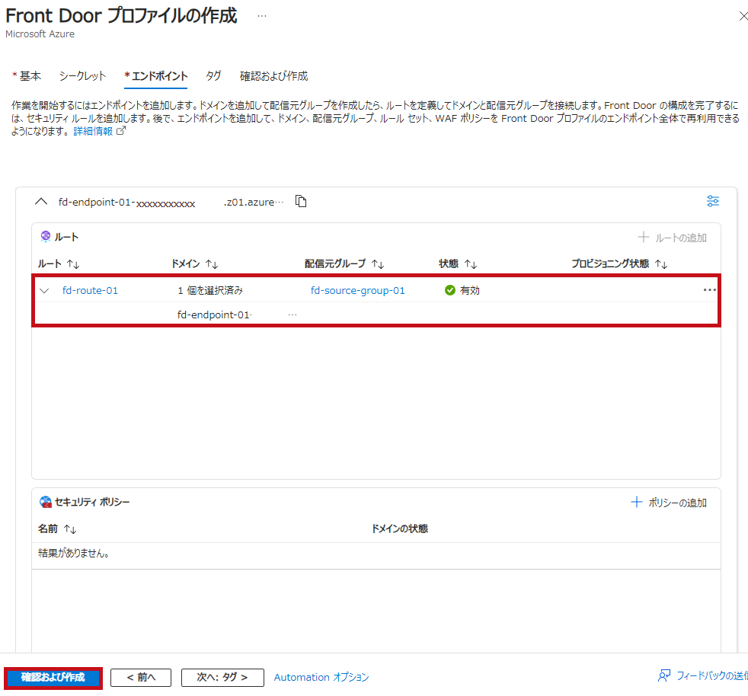The width and height of the screenshot is (748, 696).
Task: Sort by the ドメイン column arrows
Action: coord(212,263)
